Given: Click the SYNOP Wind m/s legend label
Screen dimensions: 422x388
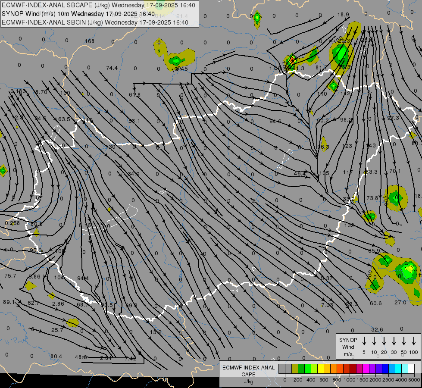Looking at the screenshot, I should click(348, 347).
